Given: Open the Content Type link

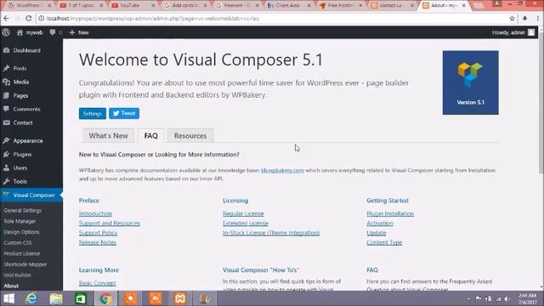Looking at the screenshot, I should (x=384, y=242).
